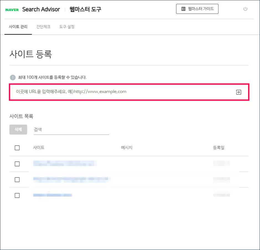This screenshot has width=260, height=250.
Task: Click the NAVER green logo
Action: tap(12, 9)
